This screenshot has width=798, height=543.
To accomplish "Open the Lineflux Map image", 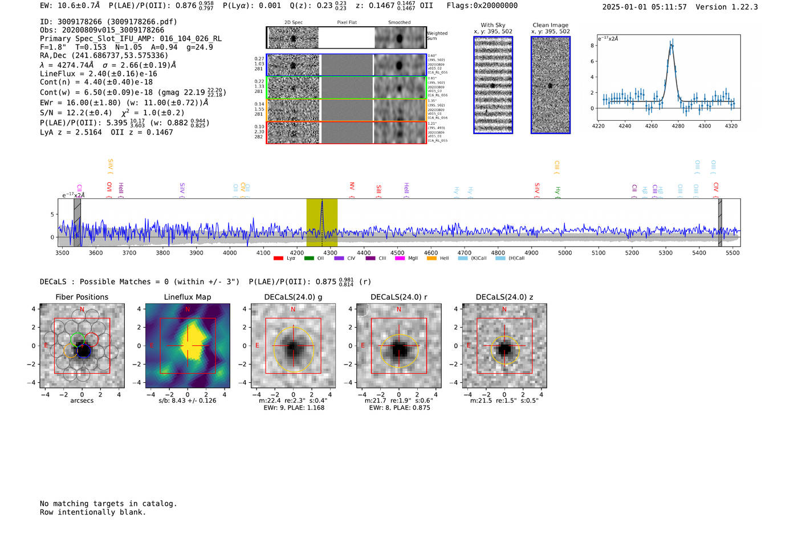I will pos(188,346).
